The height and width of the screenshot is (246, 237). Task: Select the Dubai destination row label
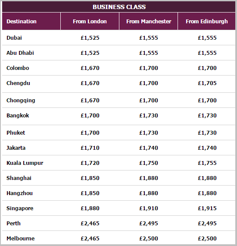pyautogui.click(x=14, y=38)
